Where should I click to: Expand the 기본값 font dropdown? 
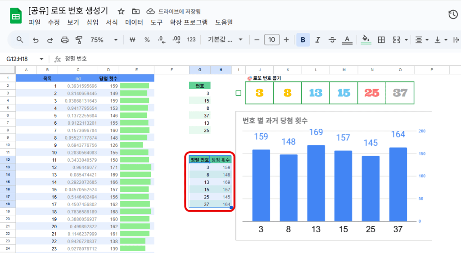pos(225,40)
